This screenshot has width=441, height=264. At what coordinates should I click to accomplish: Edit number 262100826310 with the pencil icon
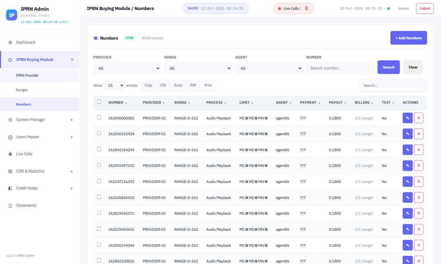407,198
